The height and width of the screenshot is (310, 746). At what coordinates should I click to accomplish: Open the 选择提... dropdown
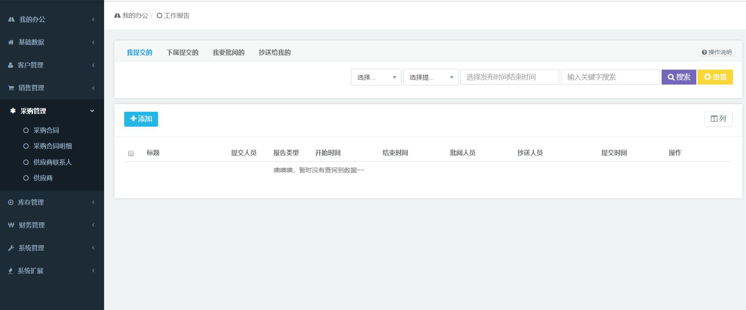[x=431, y=77]
